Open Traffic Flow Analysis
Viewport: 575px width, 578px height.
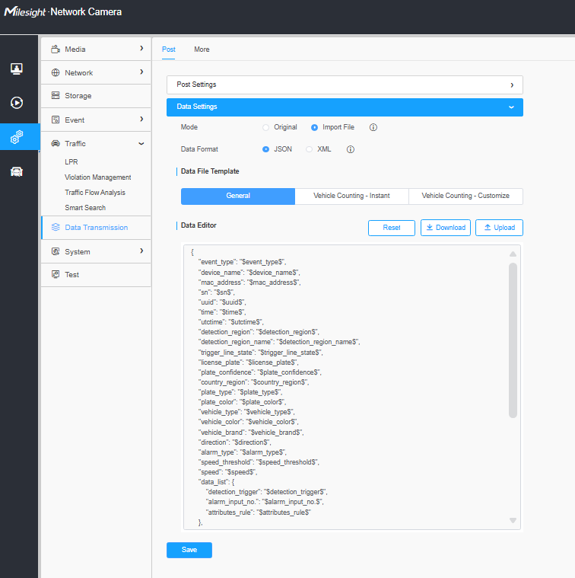(95, 193)
